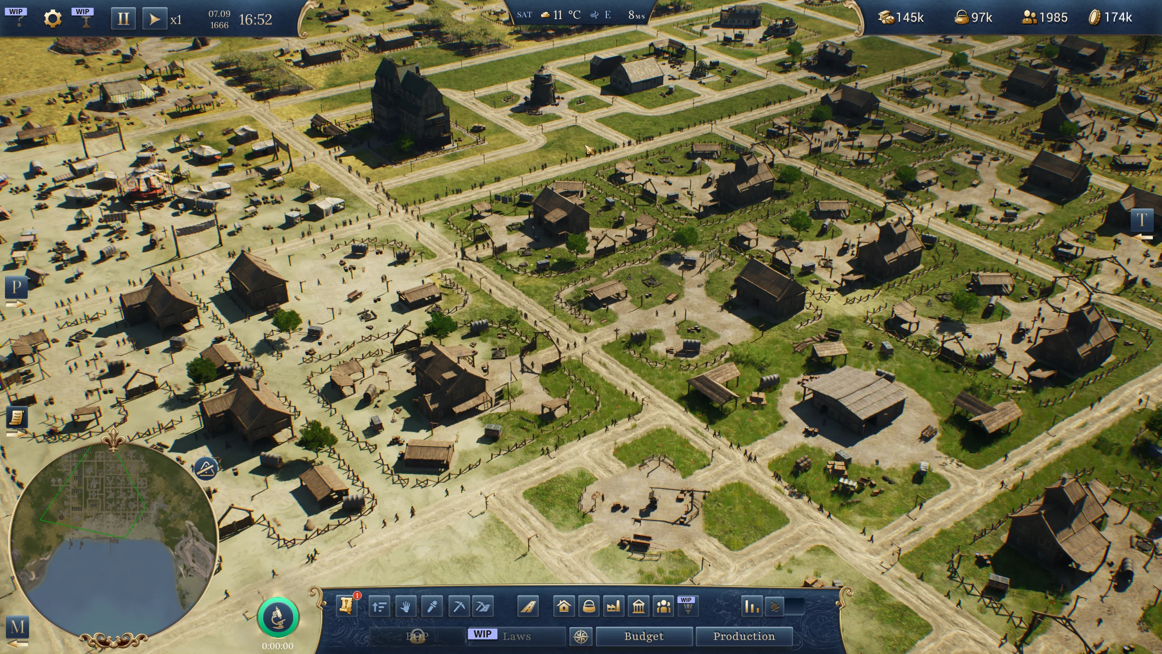Image resolution: width=1162 pixels, height=654 pixels.
Task: Open the population group category
Action: click(664, 606)
